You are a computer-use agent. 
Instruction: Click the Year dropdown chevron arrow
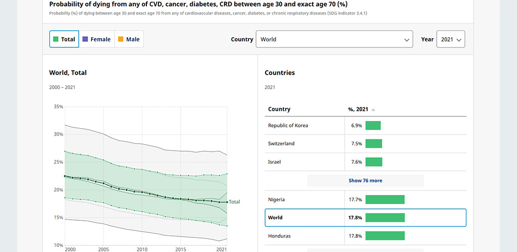[x=459, y=40]
